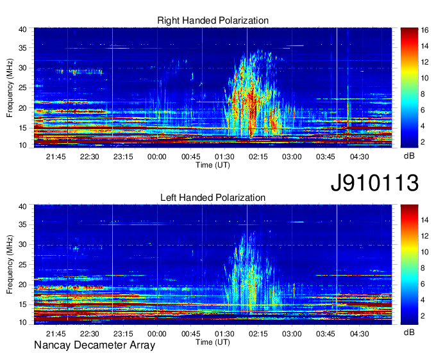Click the 15 MHz tick of Right Handed plot
436x353 pixels.
(23, 128)
